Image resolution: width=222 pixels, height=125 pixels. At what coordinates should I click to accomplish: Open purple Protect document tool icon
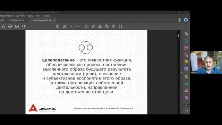[x=186, y=98]
